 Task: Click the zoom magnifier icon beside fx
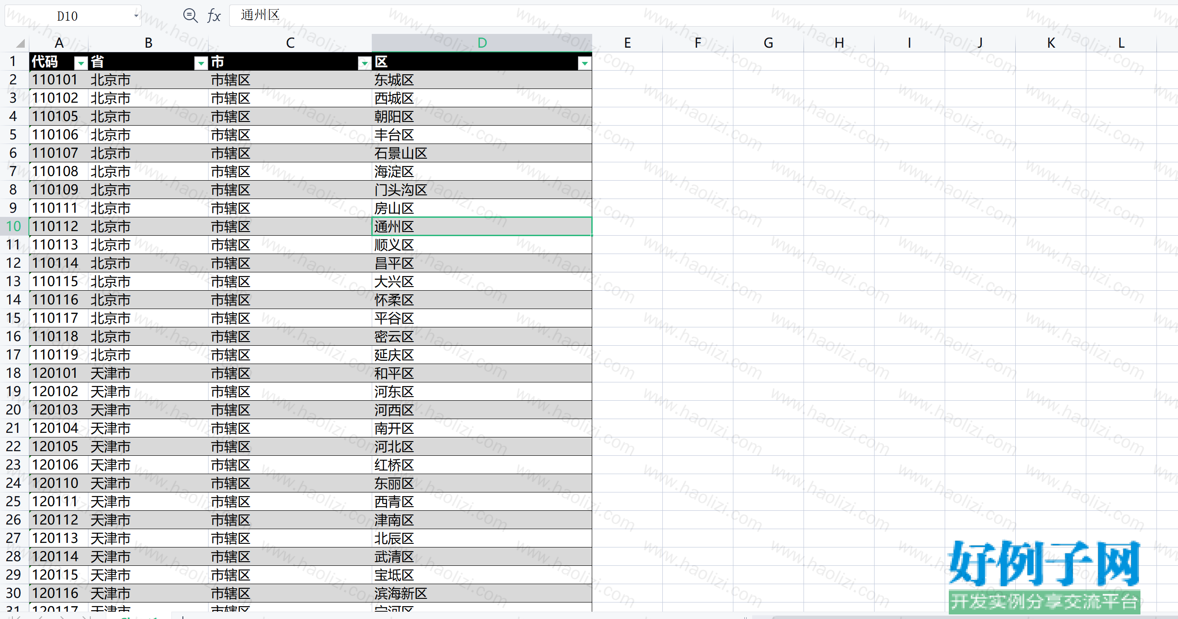click(190, 16)
